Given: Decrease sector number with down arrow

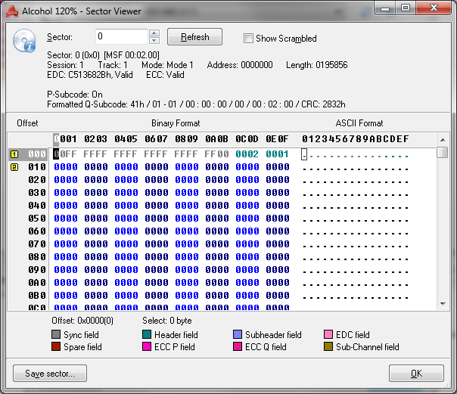Looking at the screenshot, I should pyautogui.click(x=154, y=40).
